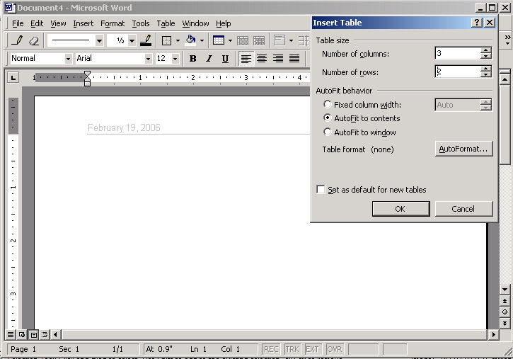This screenshot has height=359, width=513.
Task: Open the Font name dropdown showing Arial
Action: pyautogui.click(x=148, y=59)
